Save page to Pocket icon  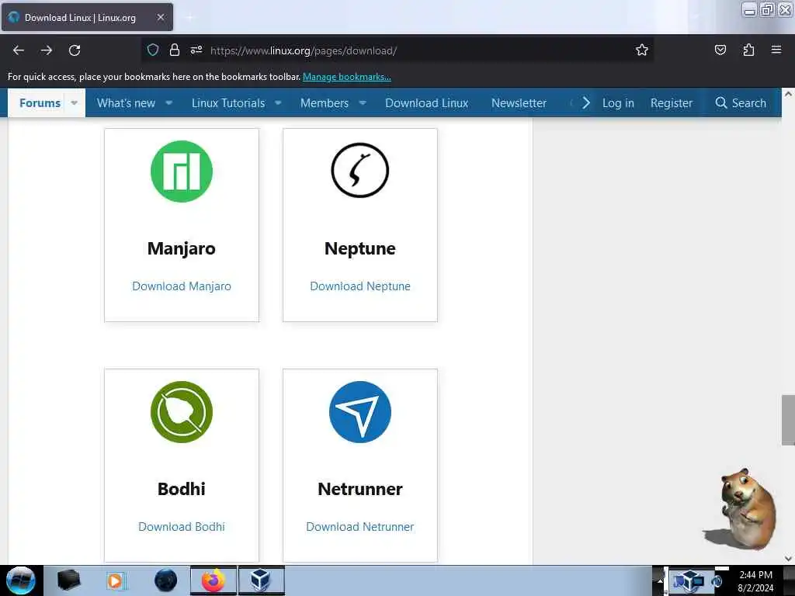click(x=720, y=50)
